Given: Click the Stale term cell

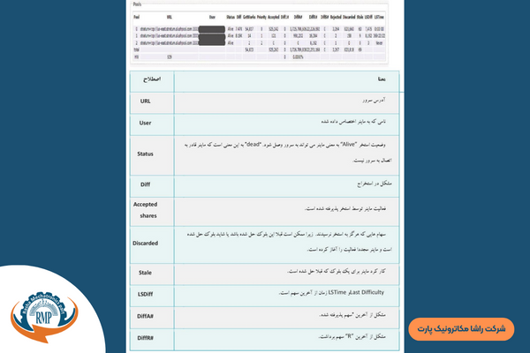Looking at the screenshot, I should (x=147, y=273).
